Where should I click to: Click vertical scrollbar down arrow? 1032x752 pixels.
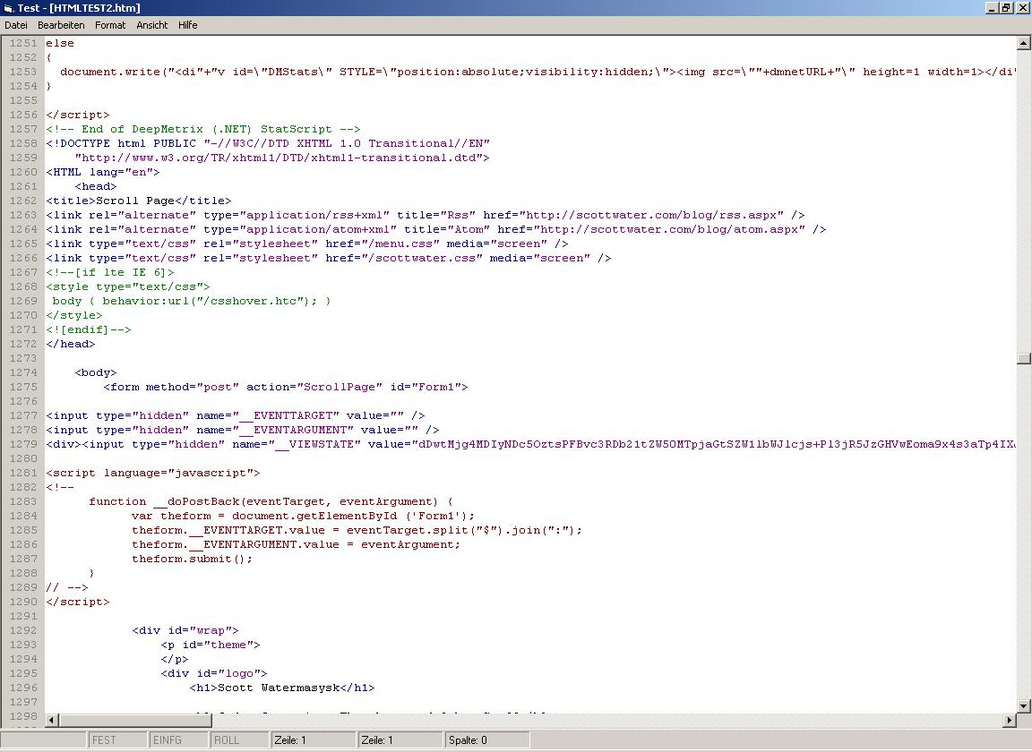[x=1023, y=706]
